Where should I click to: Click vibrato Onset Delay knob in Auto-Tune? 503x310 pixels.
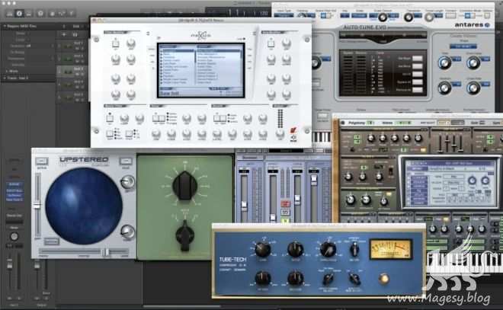pos(473,63)
